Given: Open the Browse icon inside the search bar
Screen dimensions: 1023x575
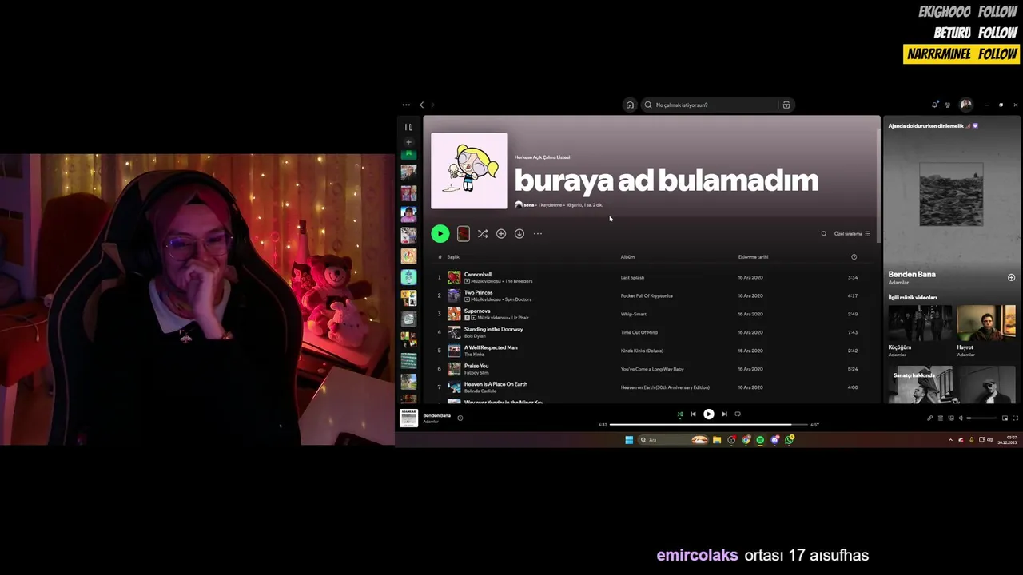Looking at the screenshot, I should [x=786, y=105].
